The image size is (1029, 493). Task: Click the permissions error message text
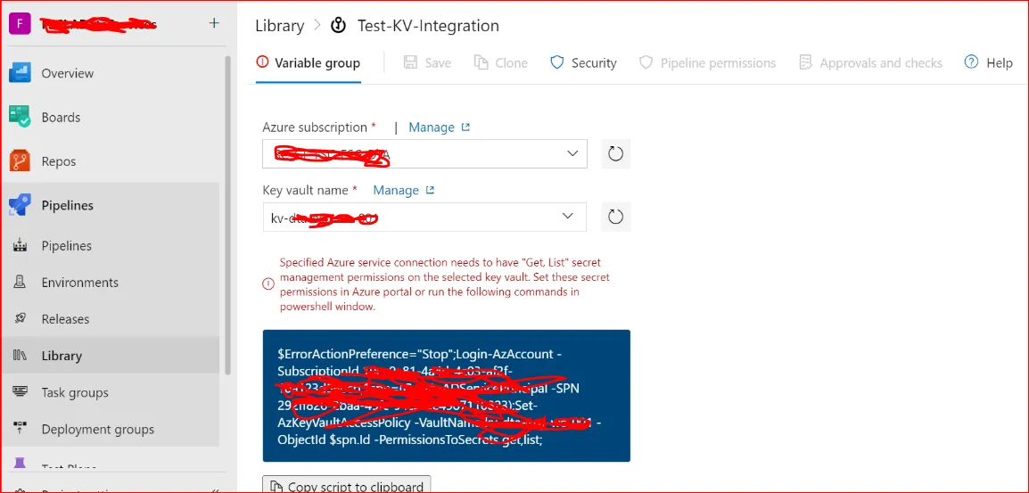pos(444,284)
